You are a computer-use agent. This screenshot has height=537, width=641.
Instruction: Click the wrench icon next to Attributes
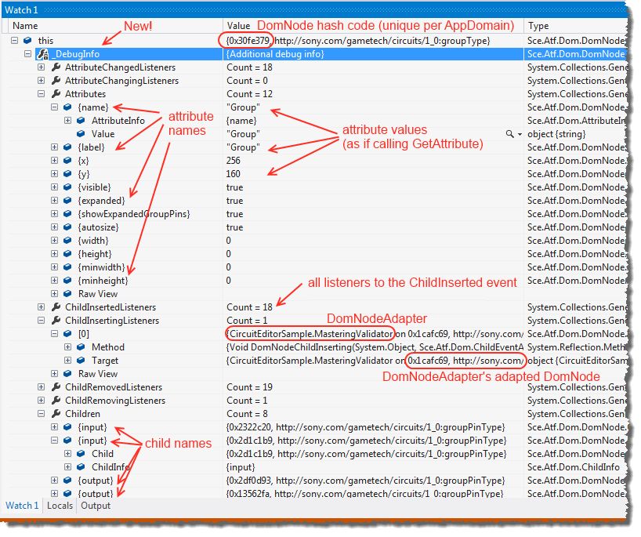[56, 93]
